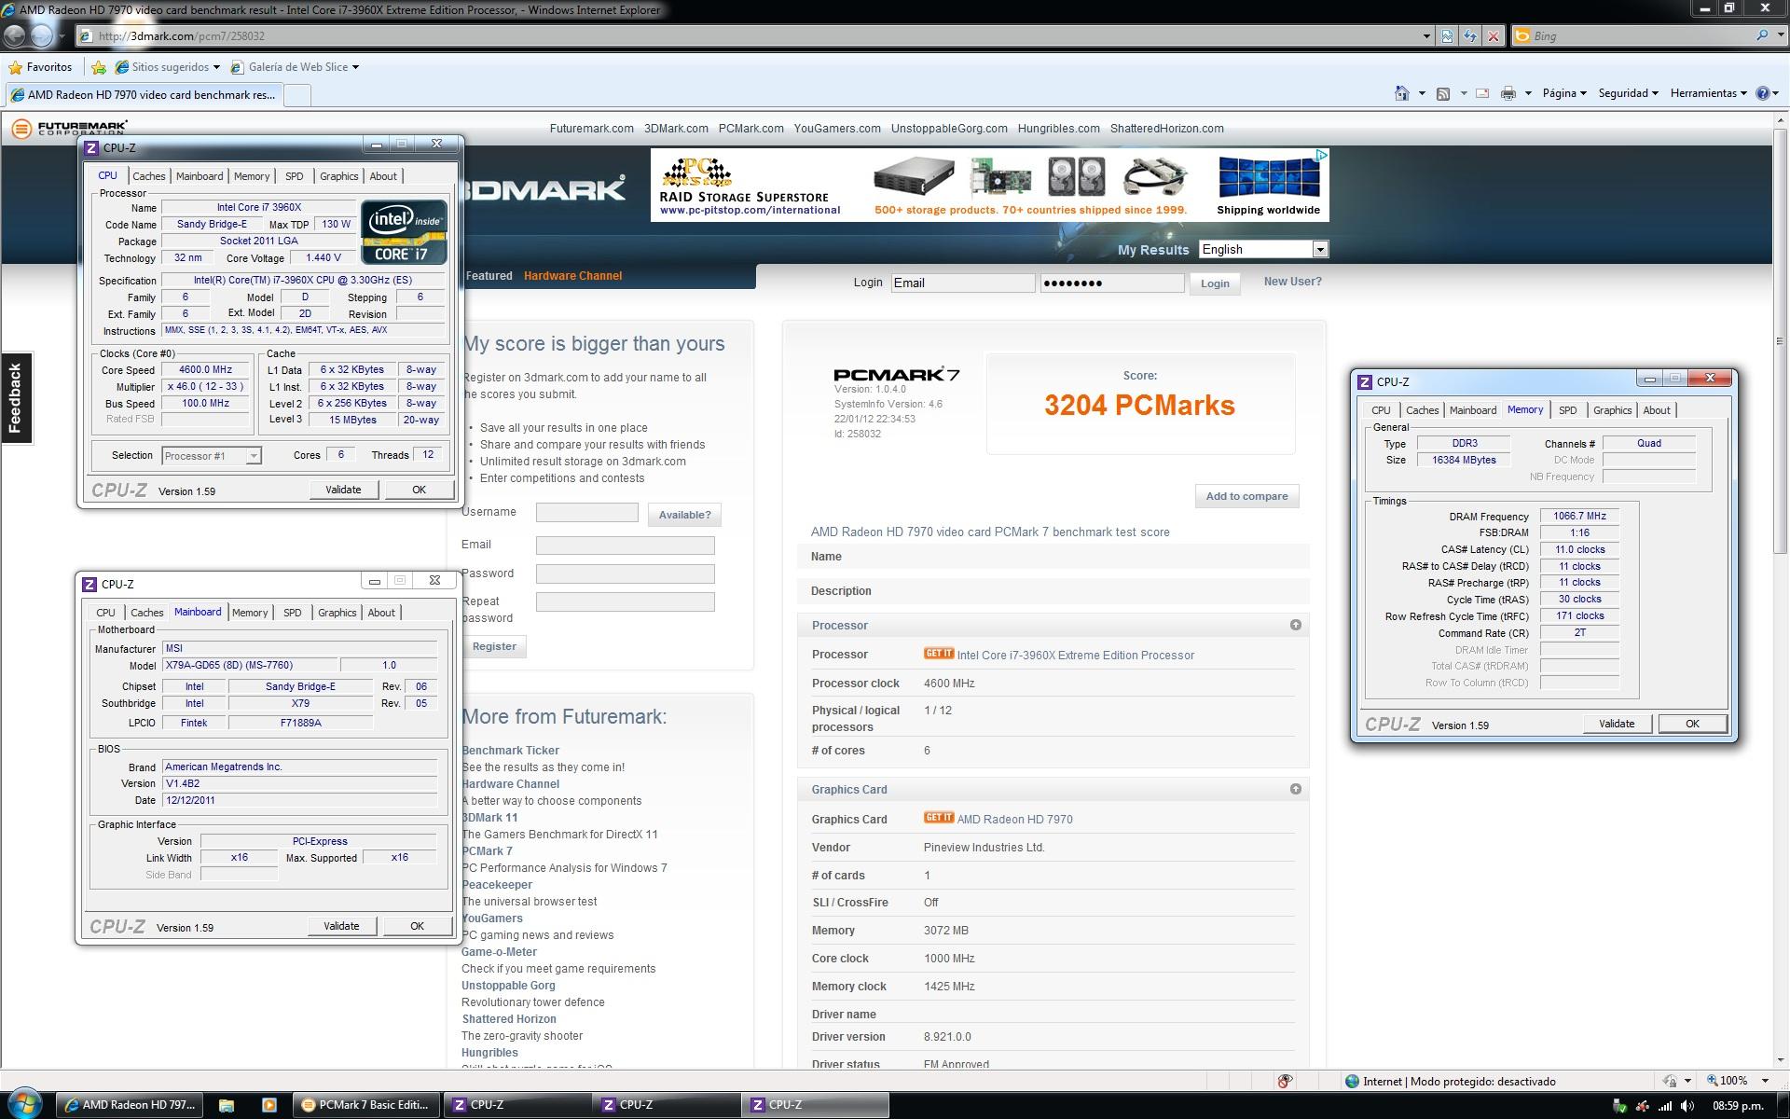
Task: Switch to Memory tab in top-left CPU-Z
Action: pos(252,176)
